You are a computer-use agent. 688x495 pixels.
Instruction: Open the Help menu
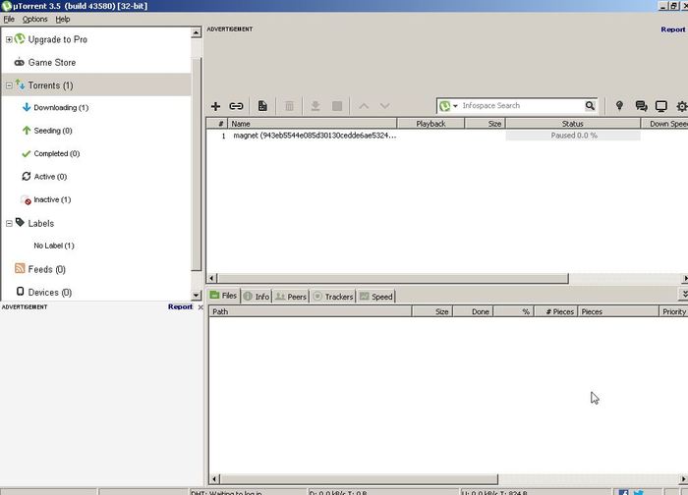[x=63, y=20]
